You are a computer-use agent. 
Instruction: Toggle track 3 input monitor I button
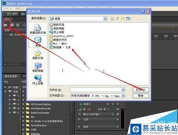click(x=122, y=104)
